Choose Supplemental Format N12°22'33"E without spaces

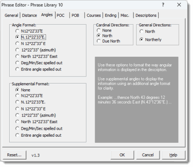coord(29,96)
